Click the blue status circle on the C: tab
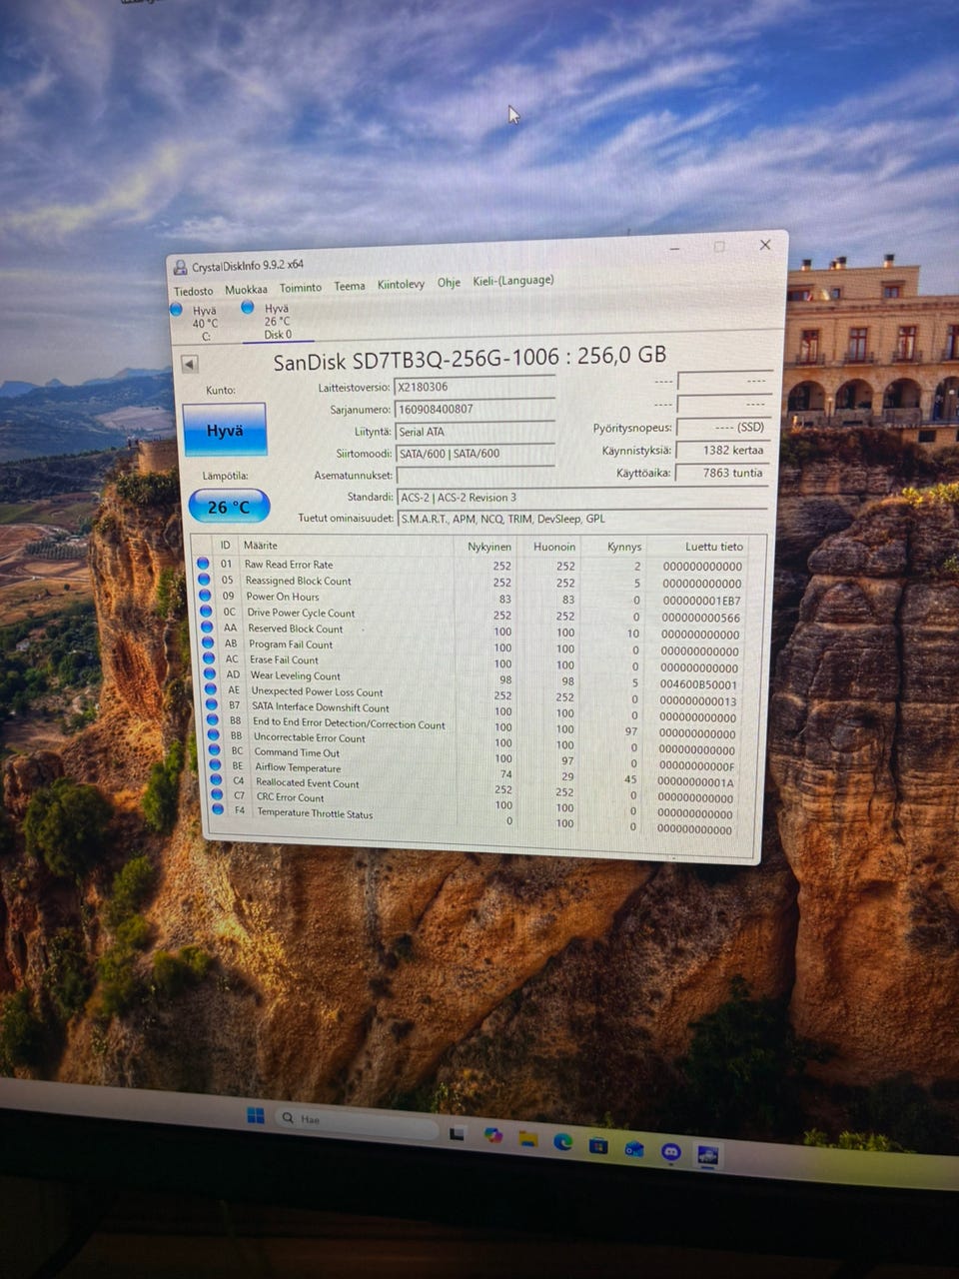This screenshot has height=1279, width=959. (177, 310)
